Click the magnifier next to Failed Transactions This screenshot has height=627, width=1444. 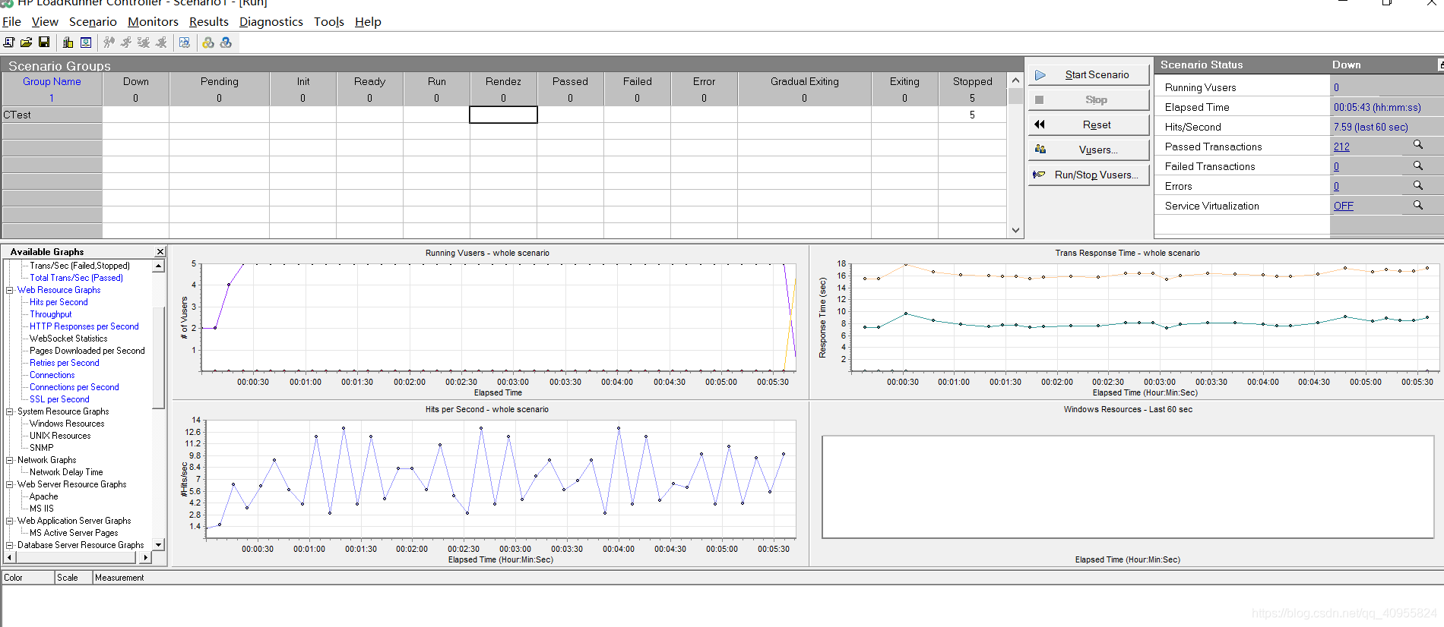[1417, 165]
